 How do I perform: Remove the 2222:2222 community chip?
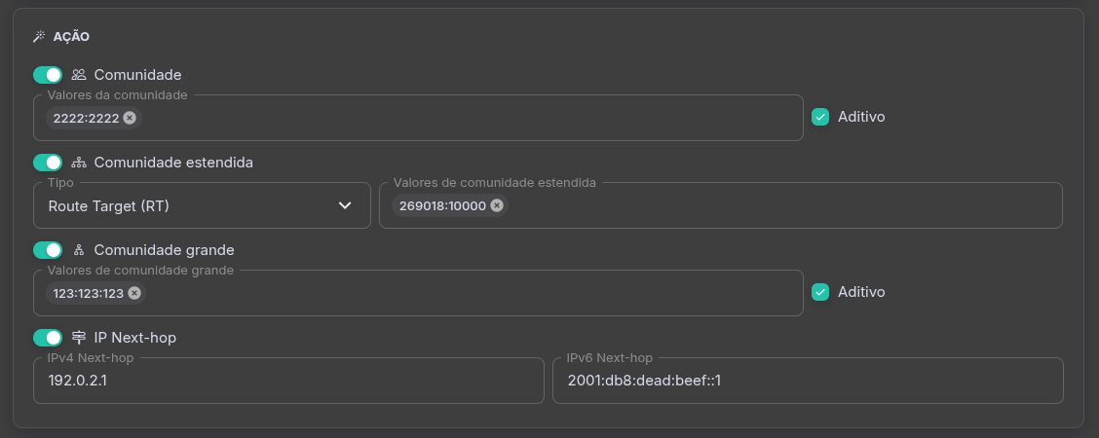point(130,118)
